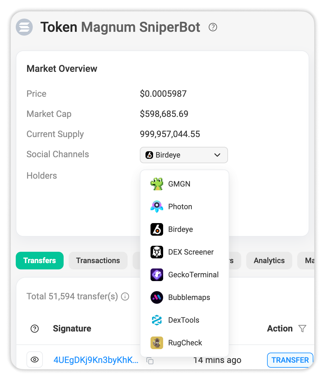The image size is (325, 380).
Task: Open DEX Screener owl icon entry
Action: pos(157,252)
